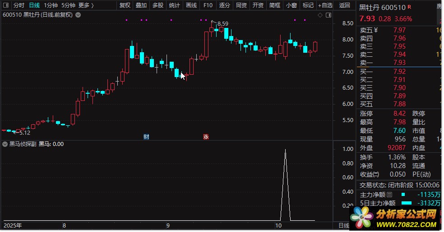
Task: Click 卖一 price 7.93
Action: (x=399, y=63)
